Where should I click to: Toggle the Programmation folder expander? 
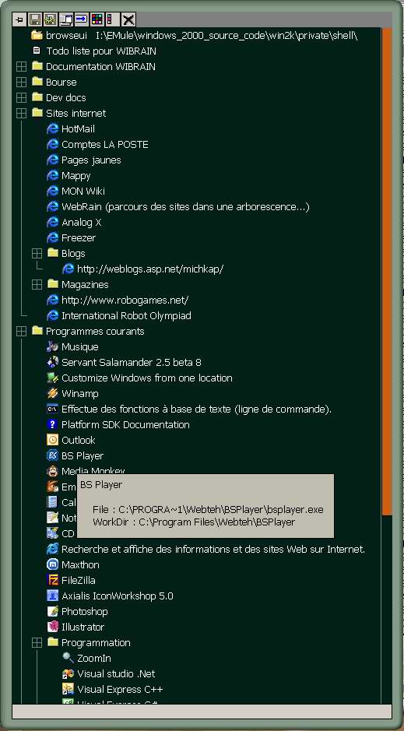coord(37,643)
